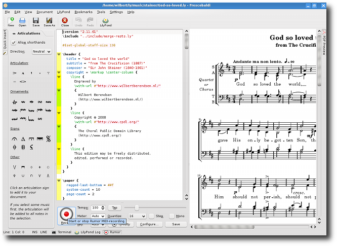Click the Tempo spinbox arrows

coord(103,207)
